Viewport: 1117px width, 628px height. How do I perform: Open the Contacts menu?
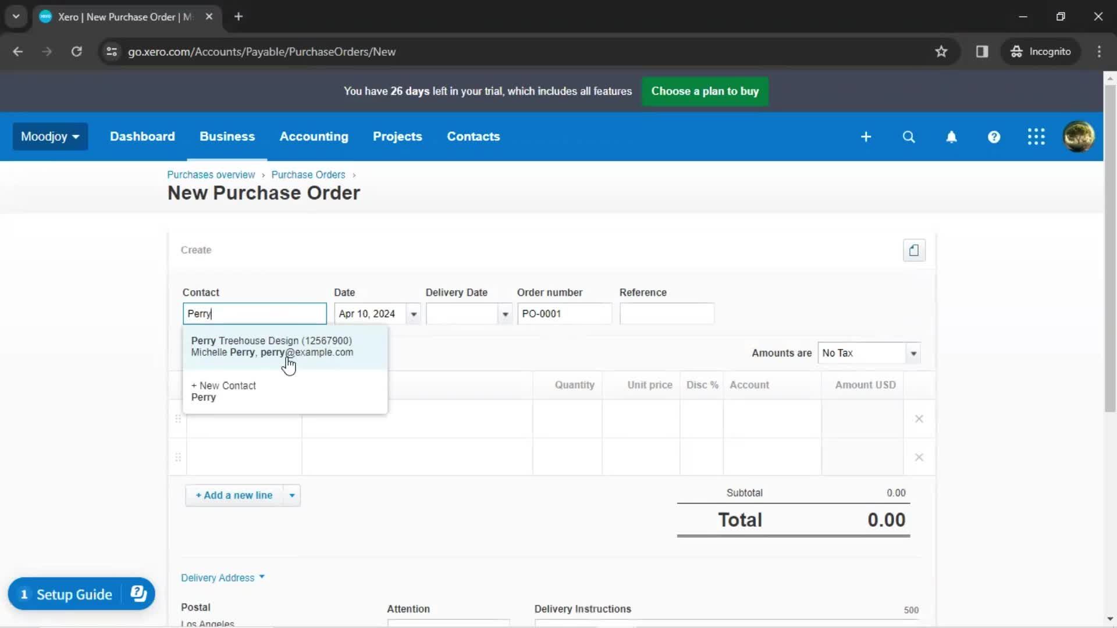pyautogui.click(x=473, y=137)
